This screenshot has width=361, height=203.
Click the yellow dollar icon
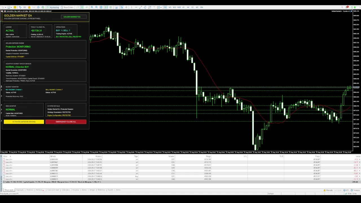point(15,7)
